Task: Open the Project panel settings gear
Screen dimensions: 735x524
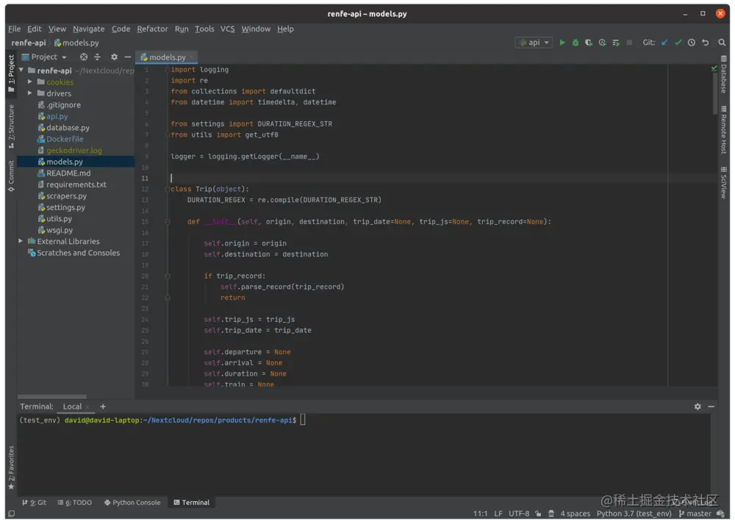Action: tap(114, 57)
